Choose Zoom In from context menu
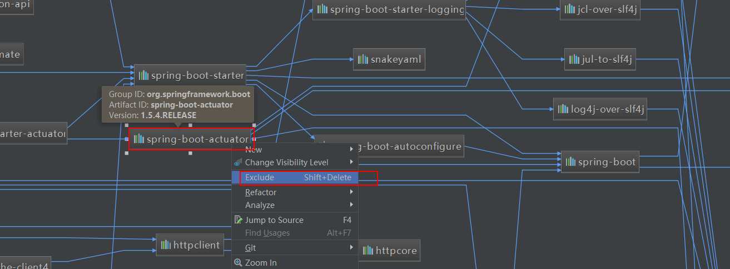This screenshot has width=730, height=269. [x=295, y=263]
